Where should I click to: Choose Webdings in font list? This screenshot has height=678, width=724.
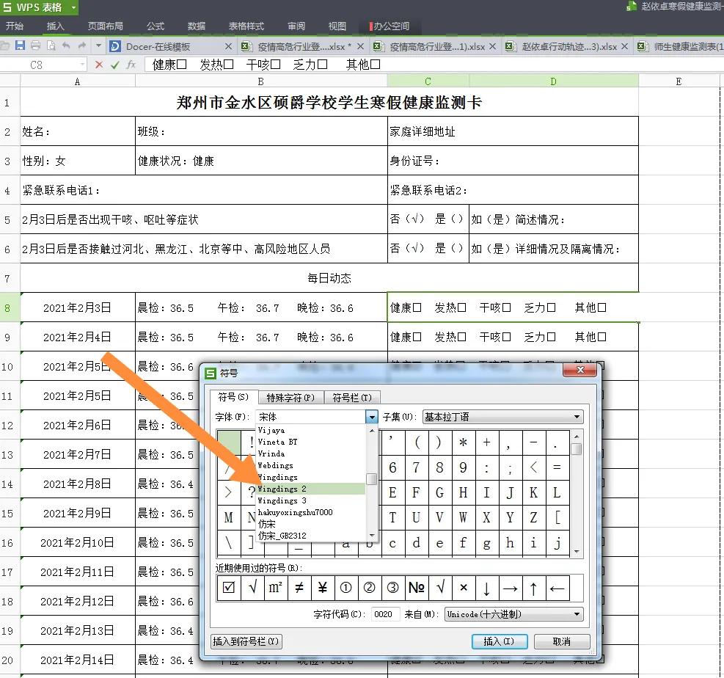point(311,465)
